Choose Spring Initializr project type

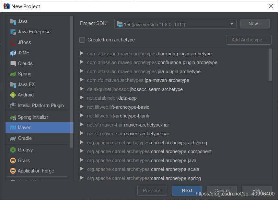[38, 117]
